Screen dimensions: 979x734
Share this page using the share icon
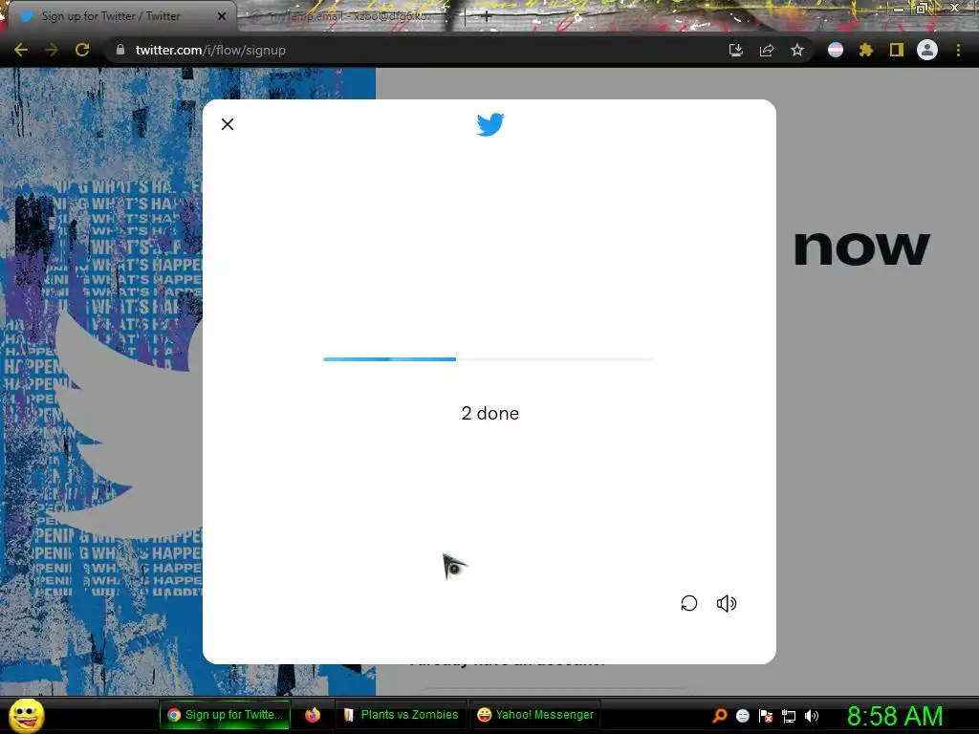point(767,50)
